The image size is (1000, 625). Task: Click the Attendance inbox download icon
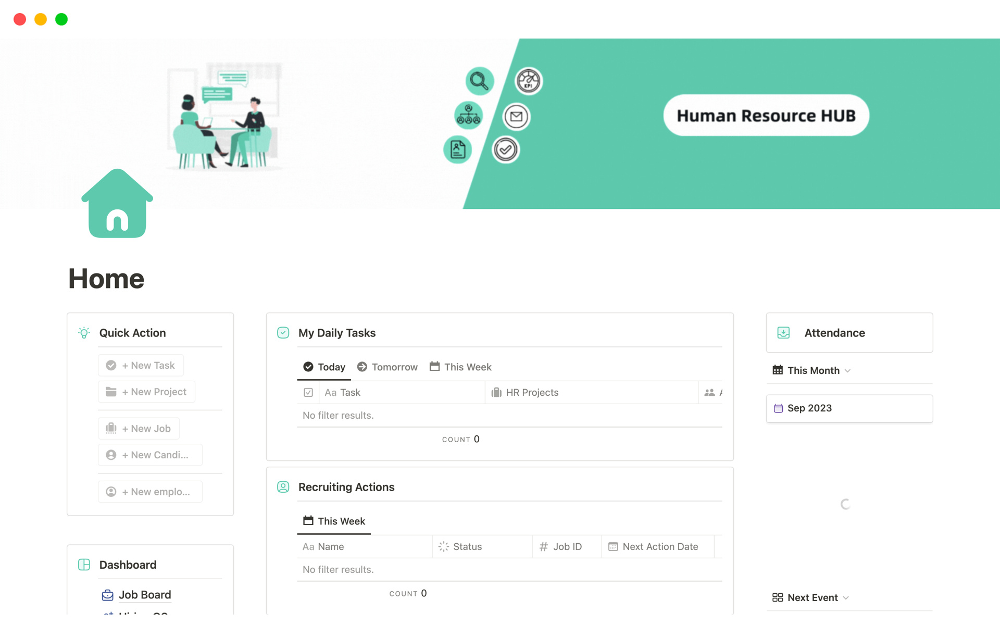783,333
